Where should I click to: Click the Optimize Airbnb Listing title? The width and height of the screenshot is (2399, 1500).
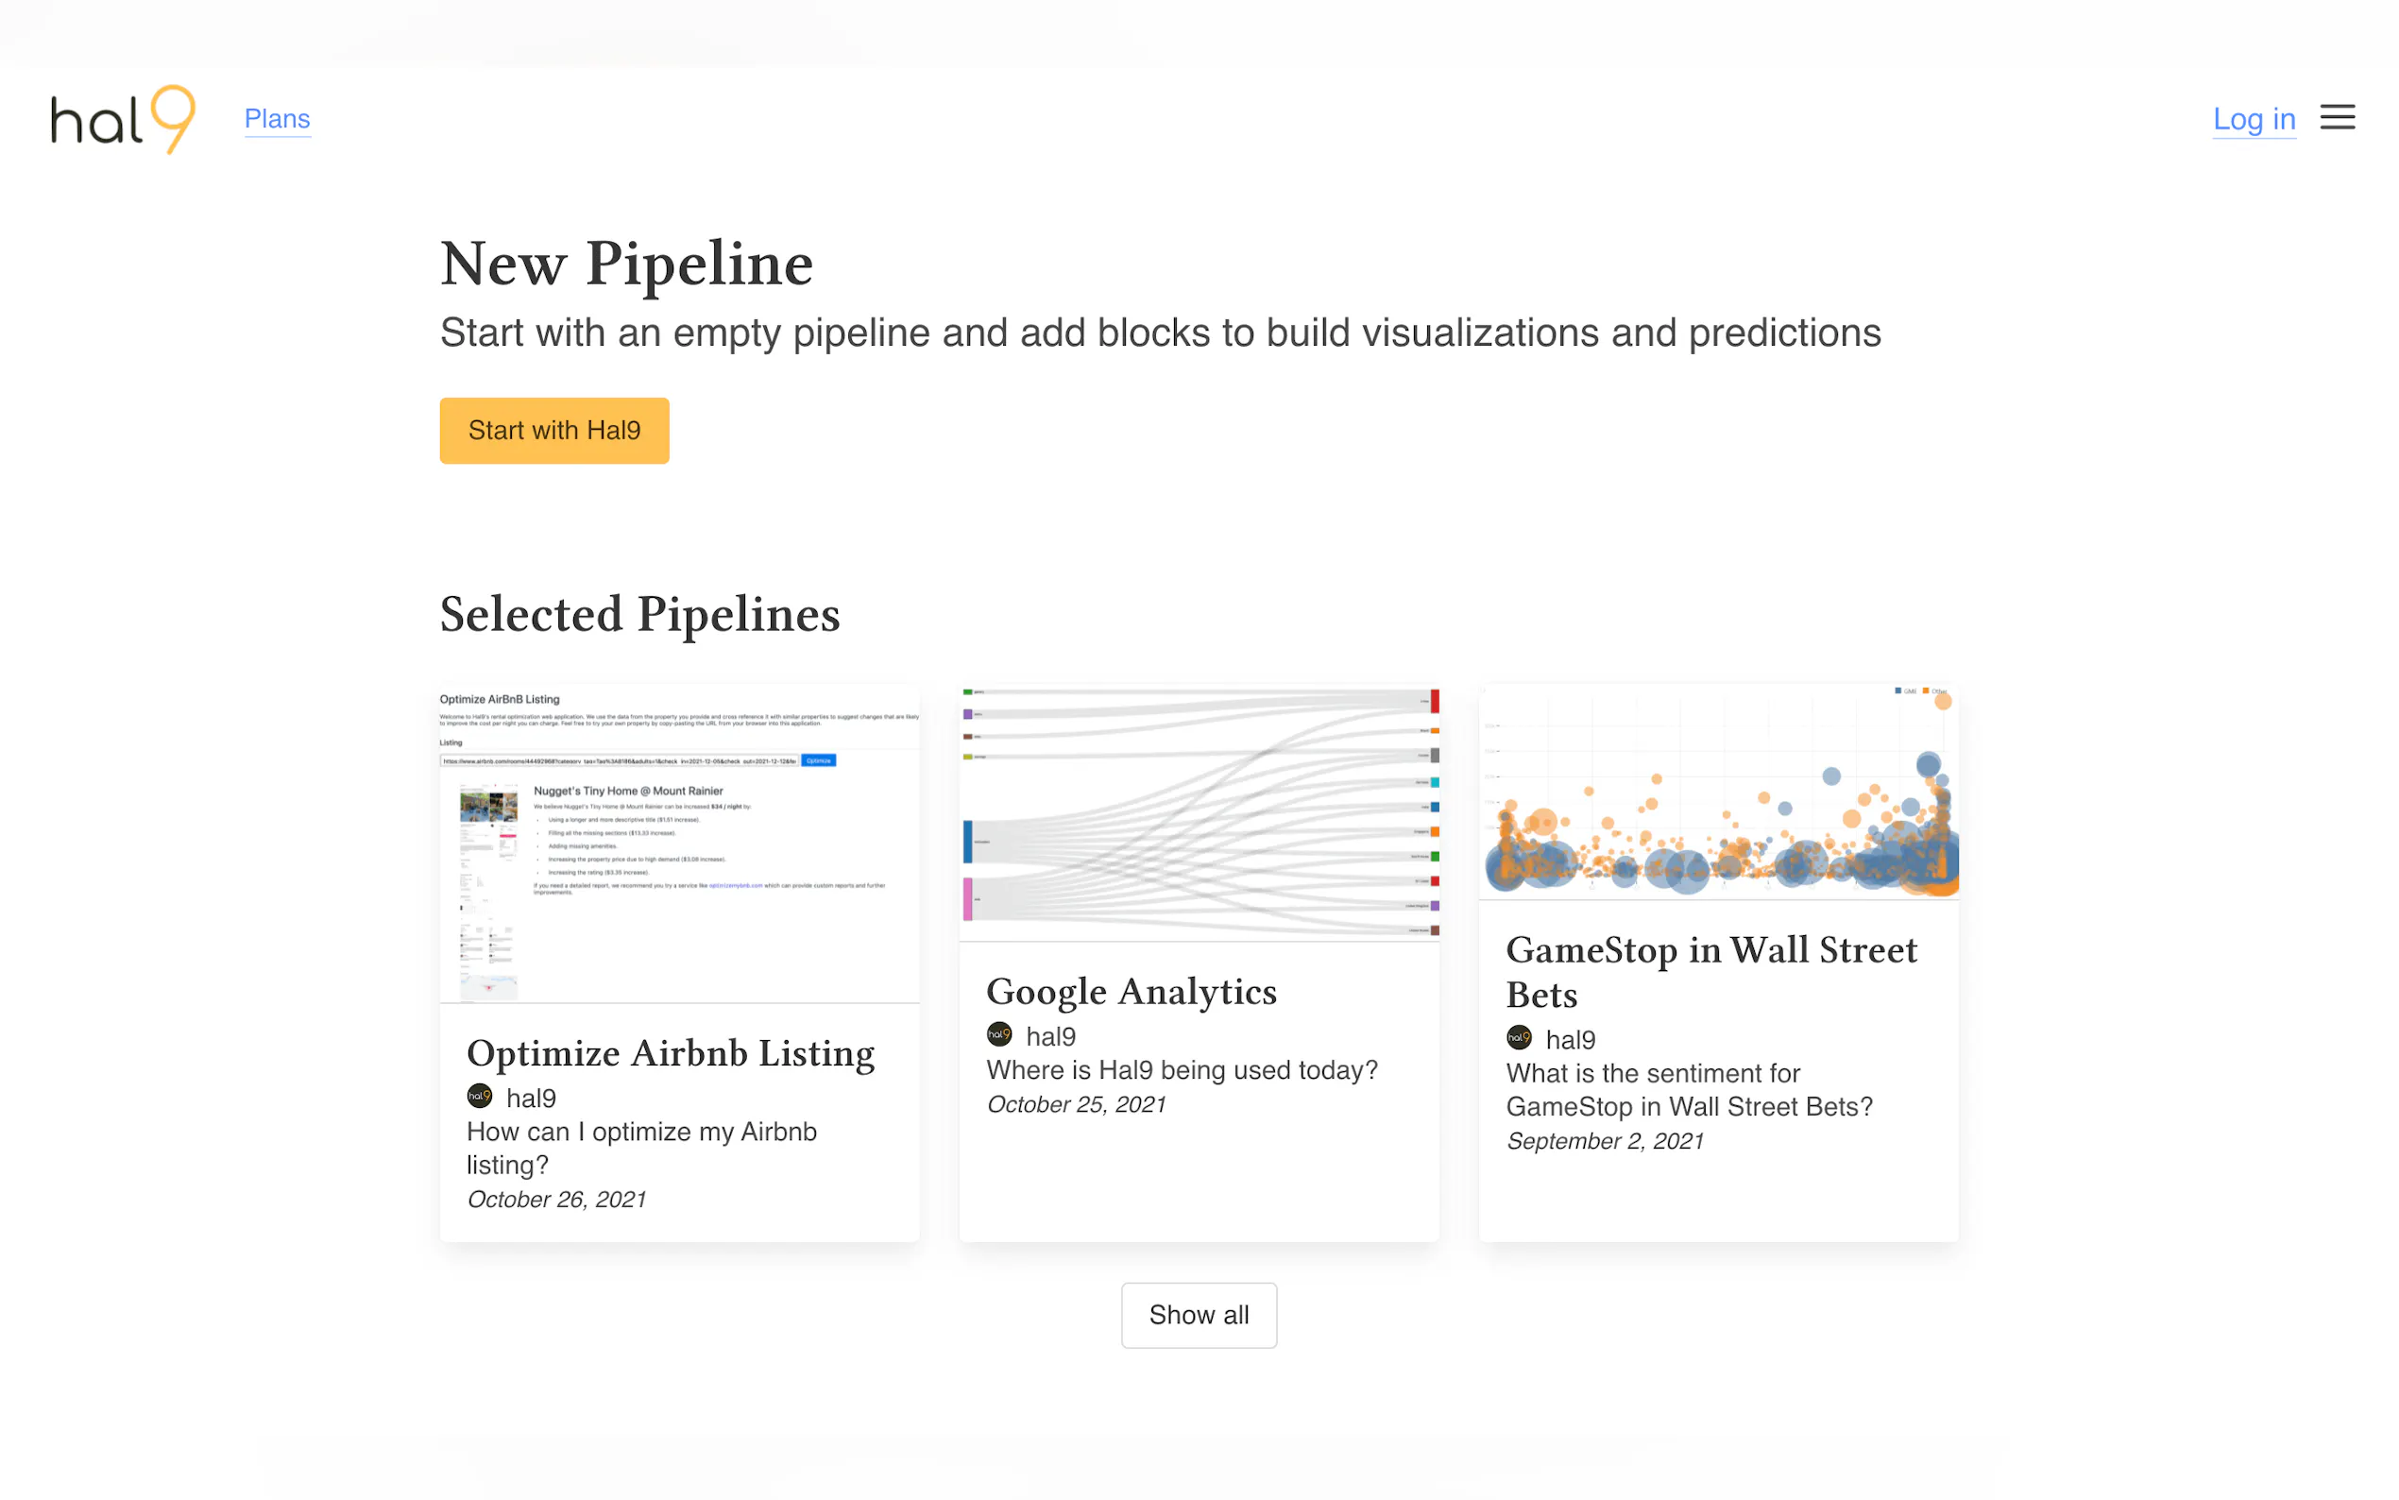pos(671,1052)
